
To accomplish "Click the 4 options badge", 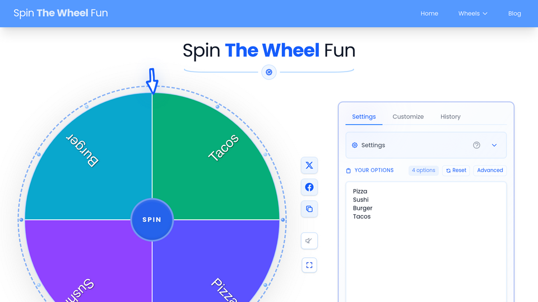I will coord(424,170).
